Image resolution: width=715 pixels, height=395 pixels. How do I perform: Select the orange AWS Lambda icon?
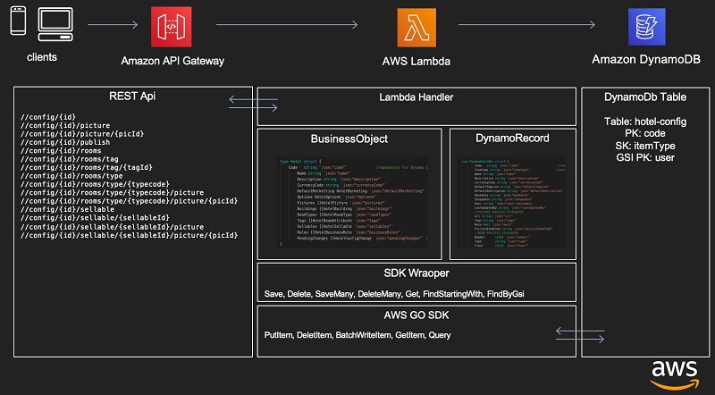pyautogui.click(x=416, y=28)
